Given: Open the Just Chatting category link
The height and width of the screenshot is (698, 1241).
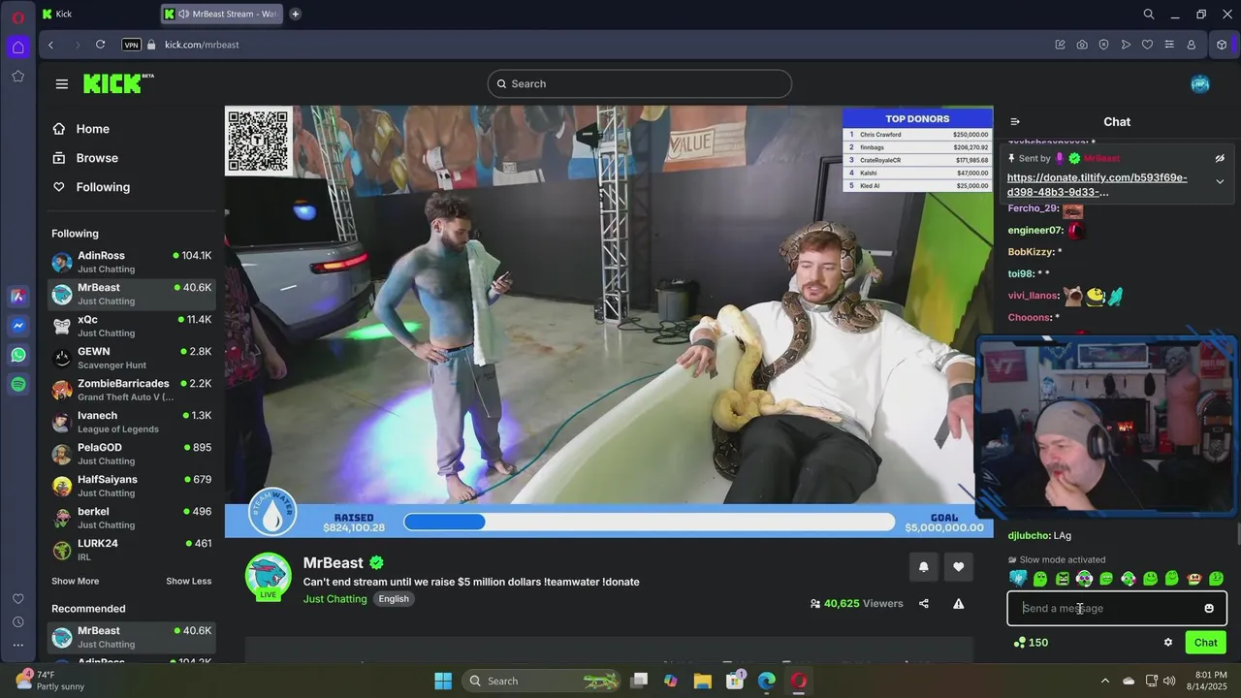Looking at the screenshot, I should (x=335, y=599).
